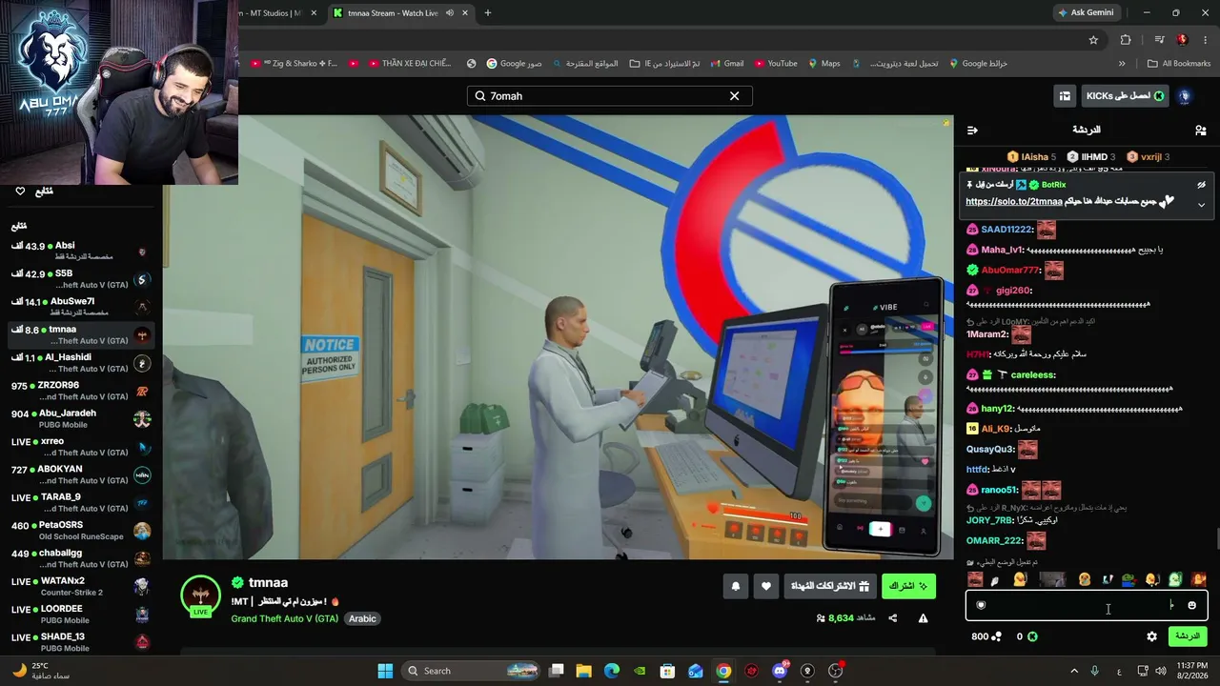This screenshot has height=686, width=1220.
Task: Bookmark this page with star icon
Action: pos(1093,40)
